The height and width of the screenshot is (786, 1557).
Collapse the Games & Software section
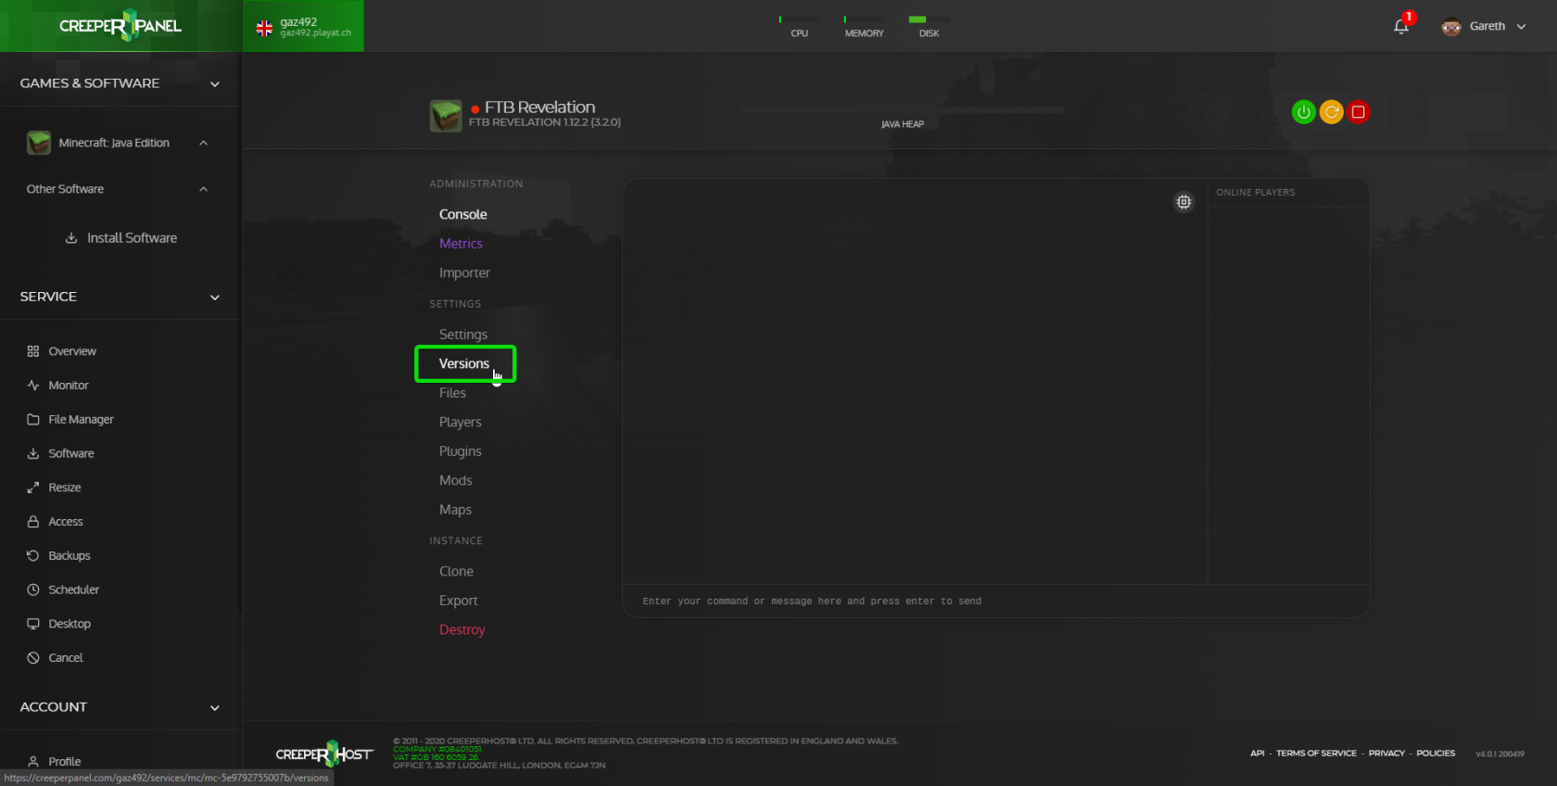(215, 84)
